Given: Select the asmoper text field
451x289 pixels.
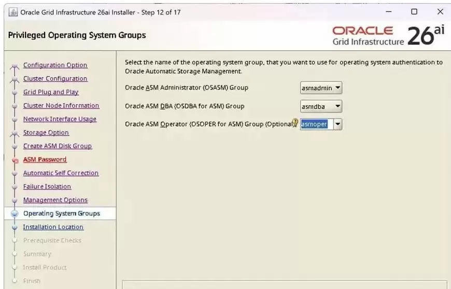Looking at the screenshot, I should (317, 124).
